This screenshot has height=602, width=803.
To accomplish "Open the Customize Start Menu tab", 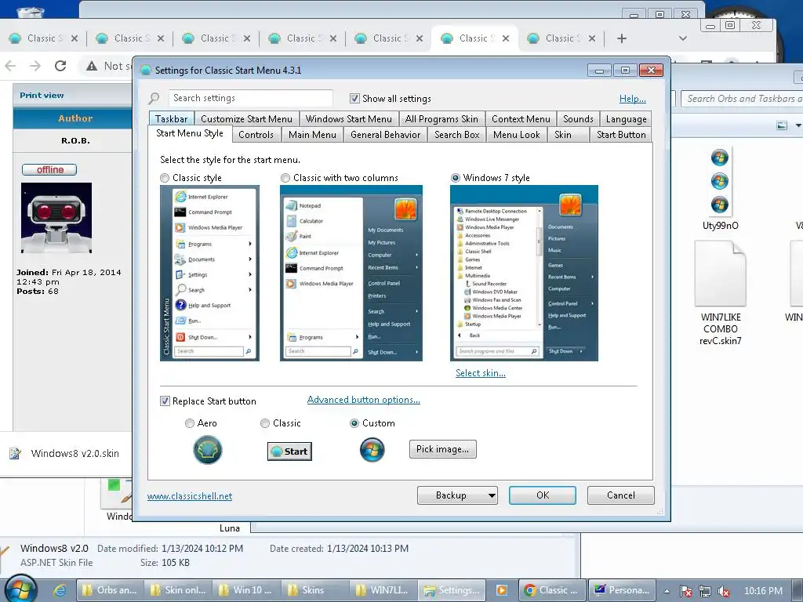I will (246, 119).
